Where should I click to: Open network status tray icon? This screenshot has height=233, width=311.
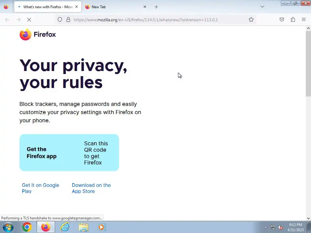point(273,227)
